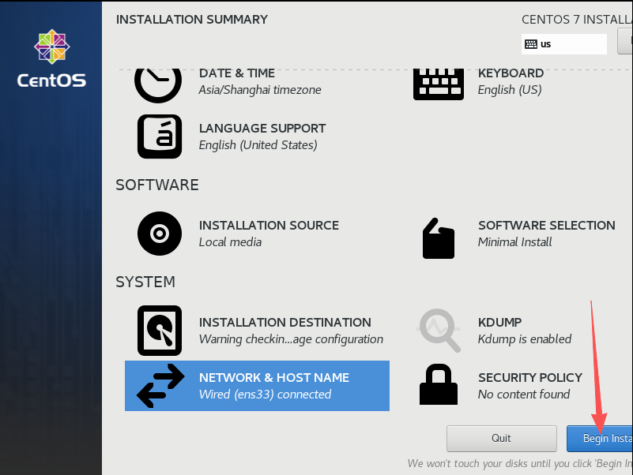Open Kdump is enabled setting
Image resolution: width=633 pixels, height=475 pixels.
tap(525, 339)
